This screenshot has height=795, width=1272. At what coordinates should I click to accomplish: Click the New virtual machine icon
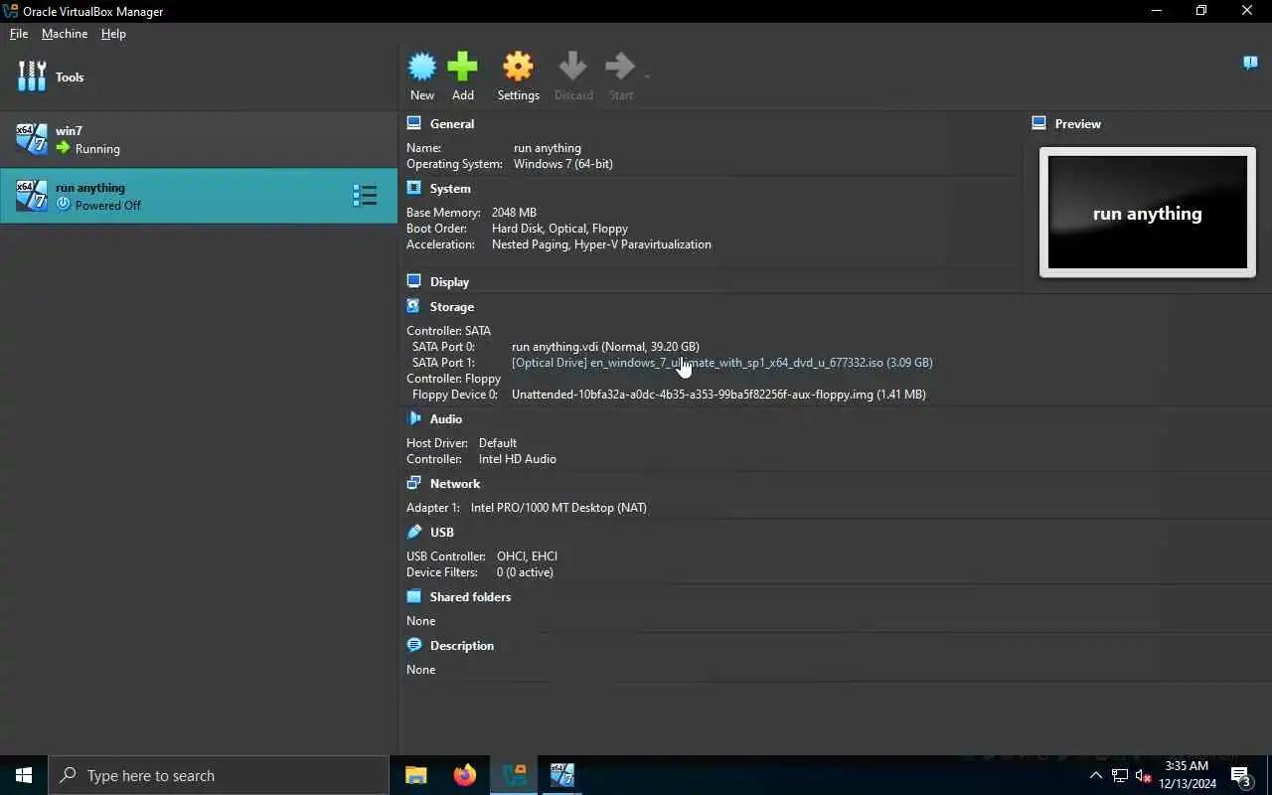[x=422, y=67]
